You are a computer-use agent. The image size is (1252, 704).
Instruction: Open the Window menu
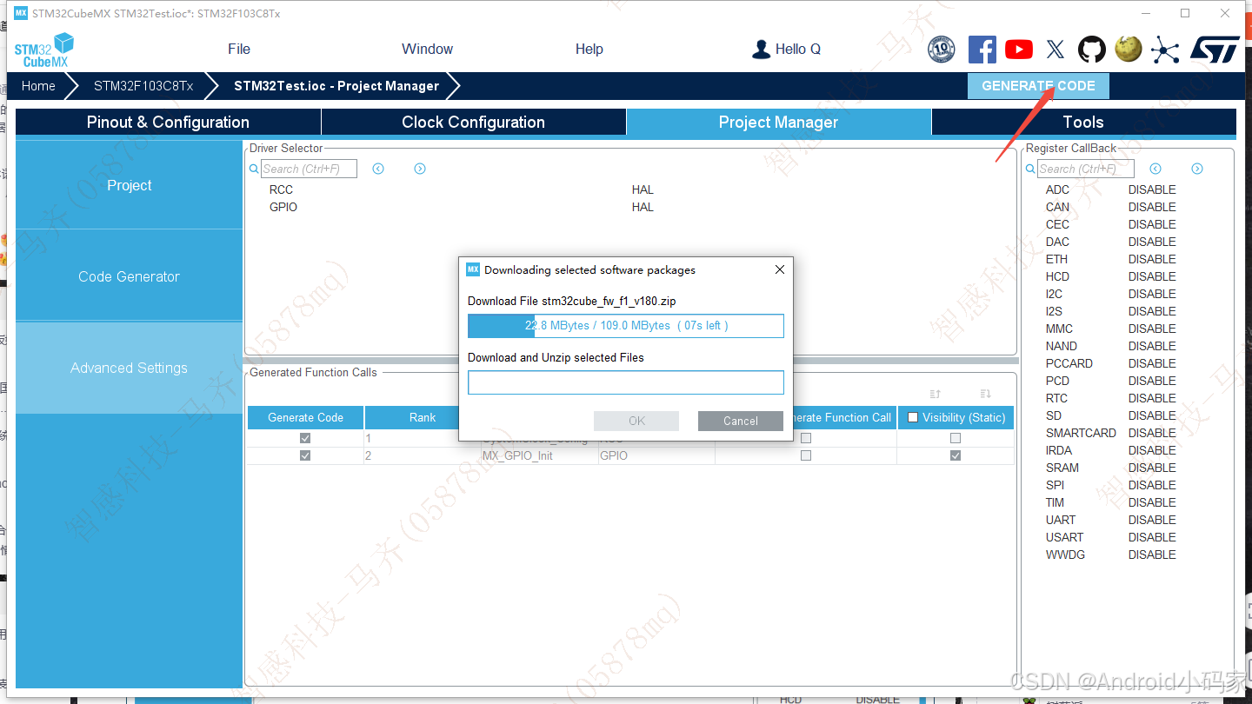point(427,49)
